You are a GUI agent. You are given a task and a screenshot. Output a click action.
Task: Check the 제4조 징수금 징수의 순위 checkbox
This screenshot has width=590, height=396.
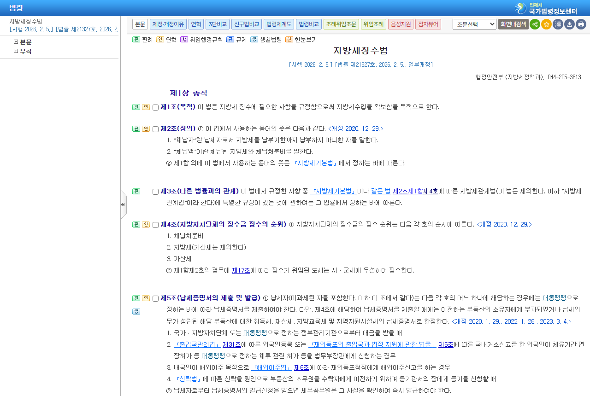pos(155,225)
